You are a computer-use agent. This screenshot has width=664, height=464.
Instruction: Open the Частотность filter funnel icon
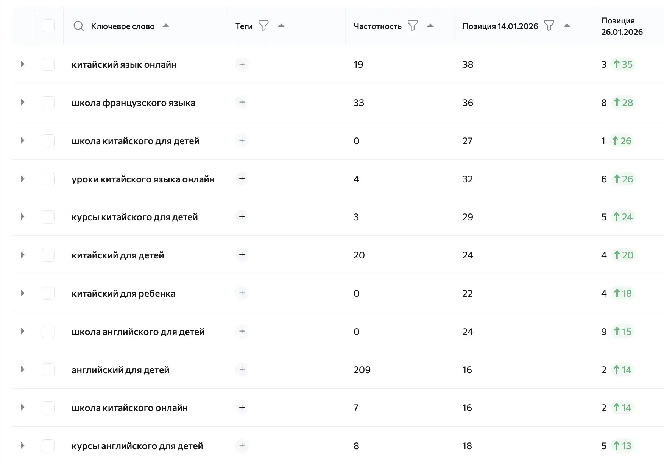(413, 26)
